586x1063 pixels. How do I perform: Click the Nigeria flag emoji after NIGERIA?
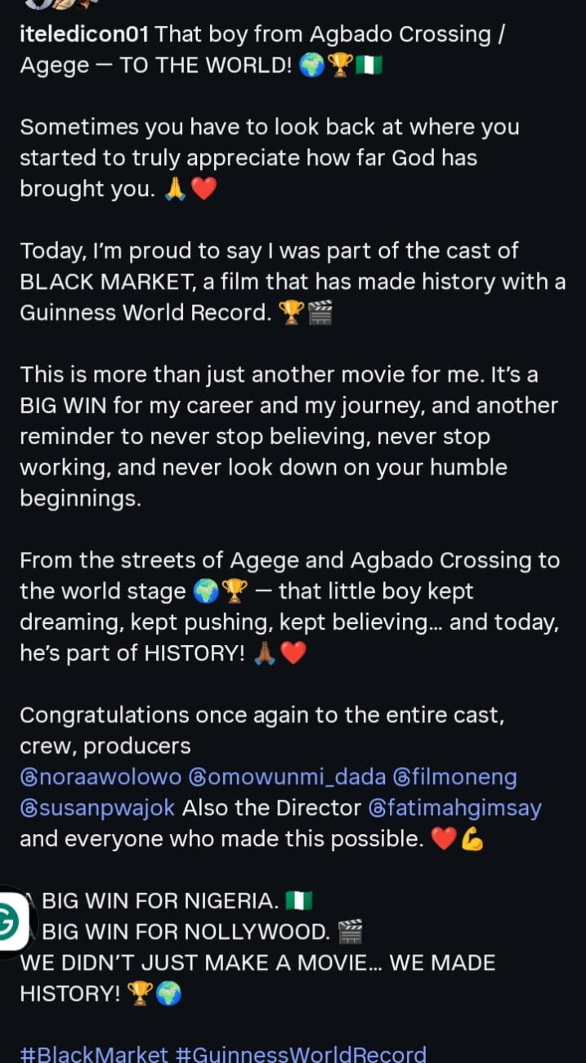(x=299, y=902)
